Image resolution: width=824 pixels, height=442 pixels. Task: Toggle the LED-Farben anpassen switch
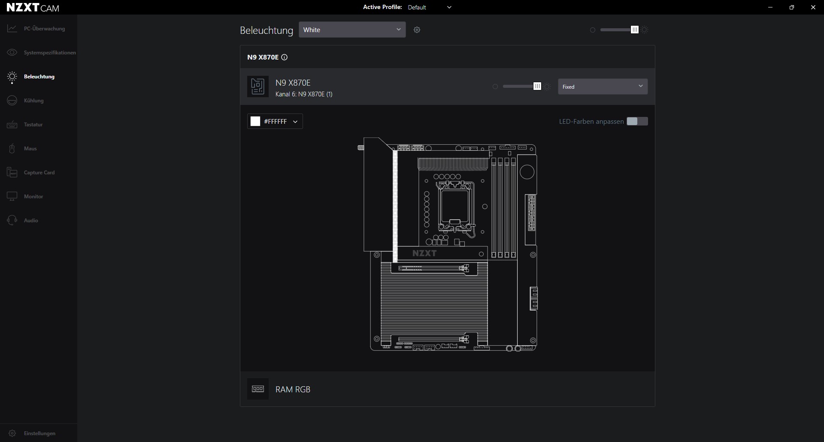click(637, 121)
